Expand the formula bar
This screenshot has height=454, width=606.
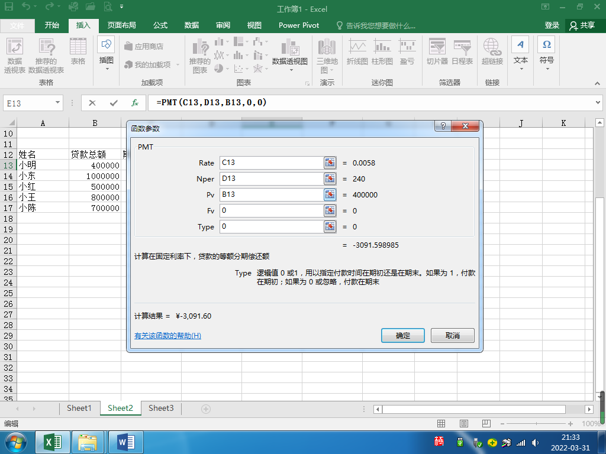598,103
